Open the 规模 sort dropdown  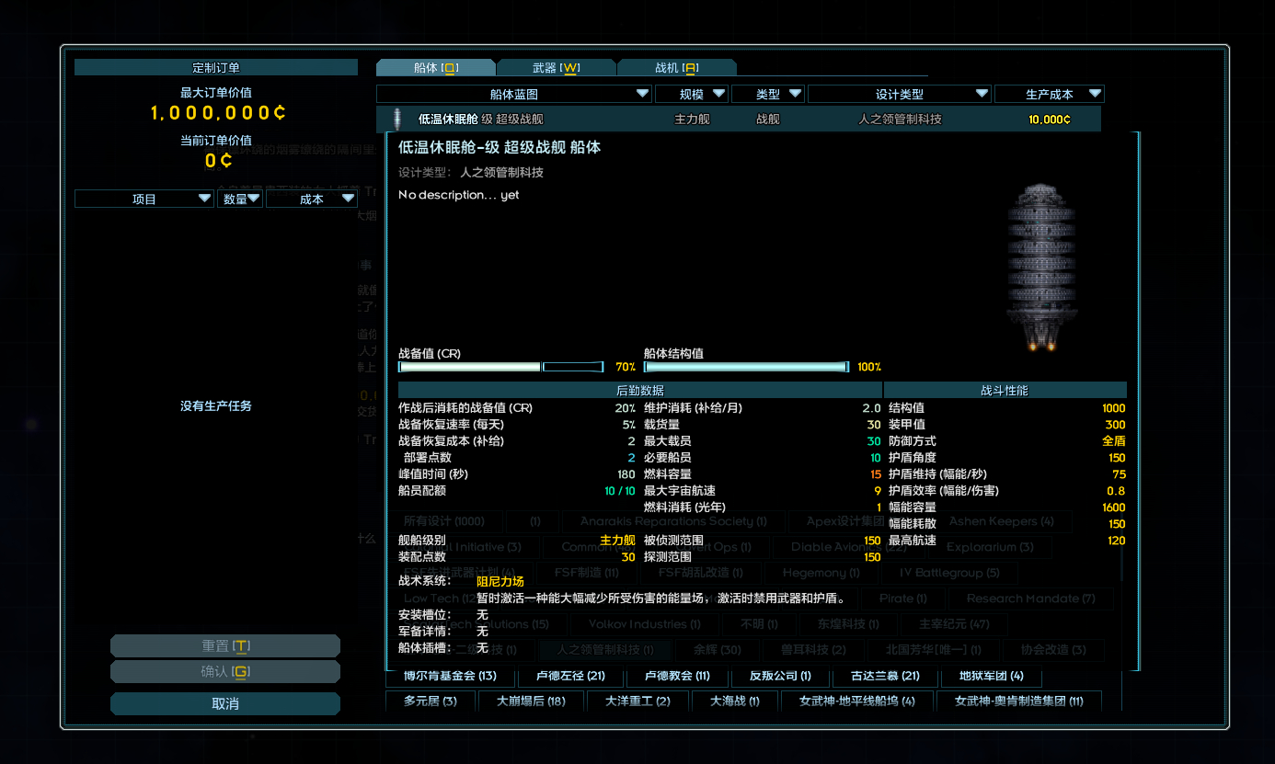691,94
